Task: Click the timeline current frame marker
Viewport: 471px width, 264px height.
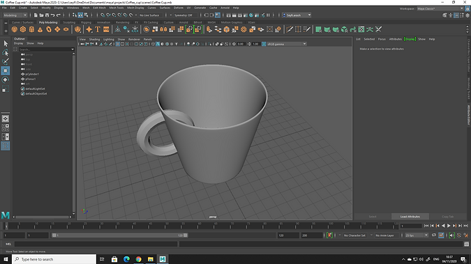Action: tap(6, 226)
